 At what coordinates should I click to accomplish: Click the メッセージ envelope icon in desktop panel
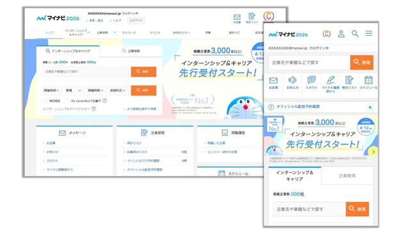(x=62, y=133)
